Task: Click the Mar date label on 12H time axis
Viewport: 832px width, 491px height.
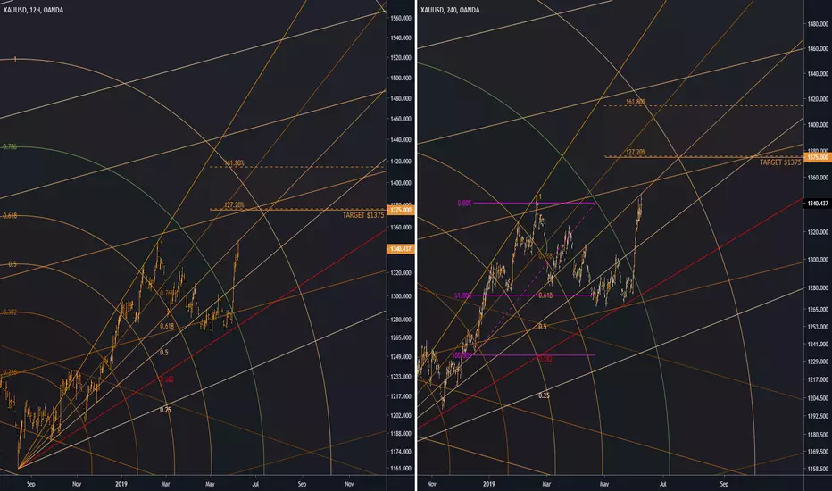Action: (x=165, y=484)
